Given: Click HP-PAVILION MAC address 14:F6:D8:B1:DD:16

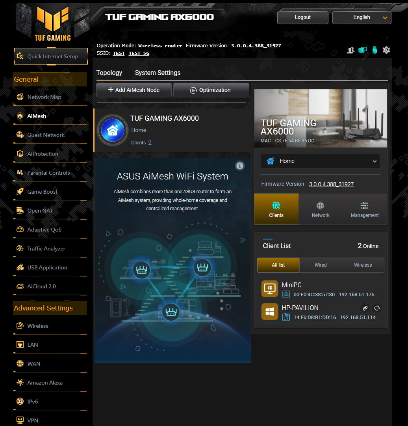Looking at the screenshot, I should click(x=315, y=317).
